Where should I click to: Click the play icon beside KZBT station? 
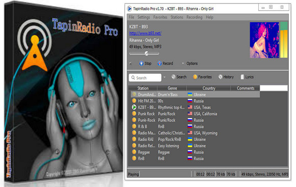134,108
